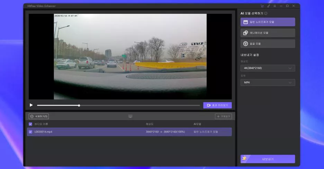Click the dashcam video preview frame
This screenshot has height=169, width=324.
pyautogui.click(x=130, y=57)
